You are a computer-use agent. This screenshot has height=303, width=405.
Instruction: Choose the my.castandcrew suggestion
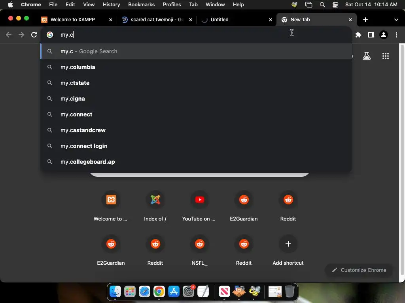pos(196,130)
